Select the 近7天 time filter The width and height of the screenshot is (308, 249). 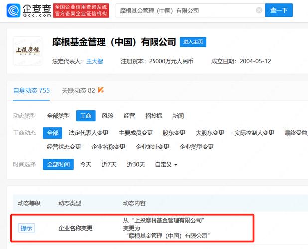[x=109, y=165]
